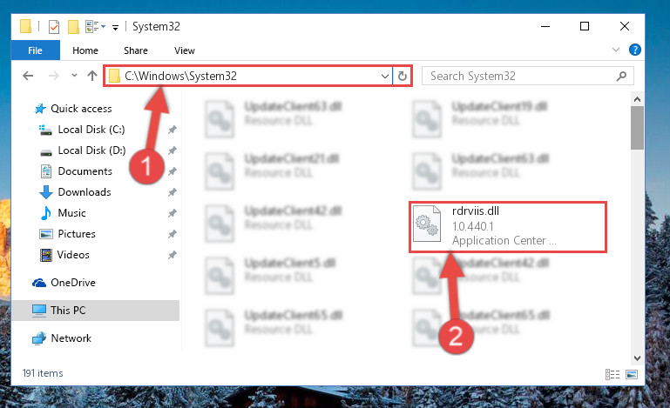Click the search magnifier icon

(621, 77)
